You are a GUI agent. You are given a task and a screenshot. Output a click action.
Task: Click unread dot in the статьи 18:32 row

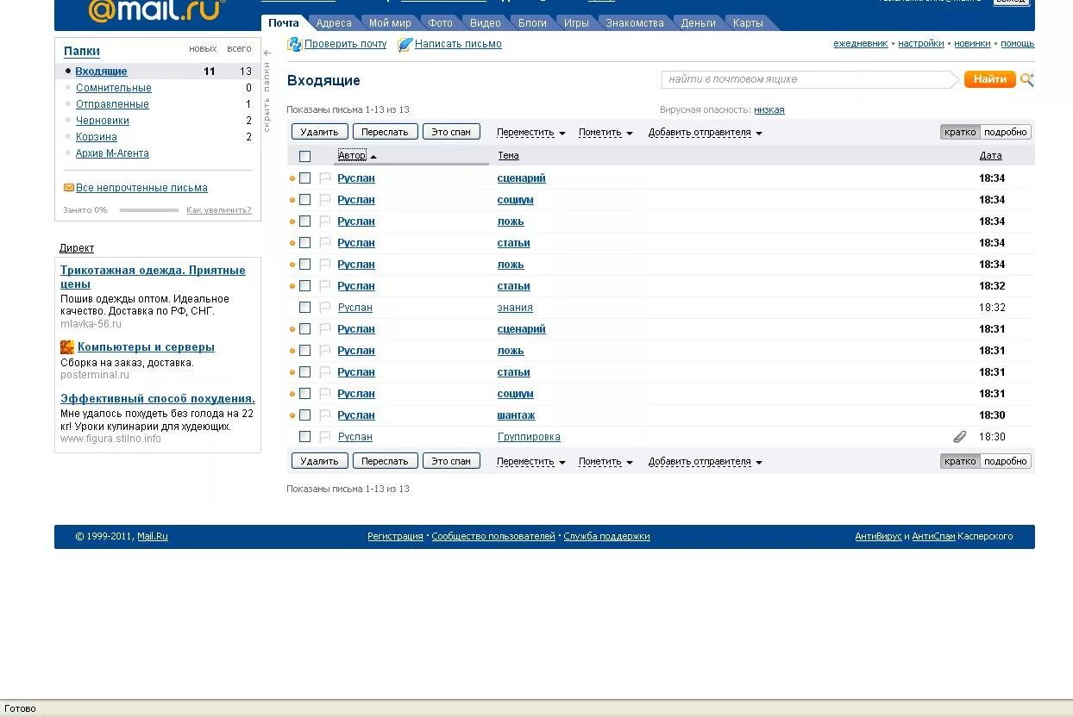(292, 286)
